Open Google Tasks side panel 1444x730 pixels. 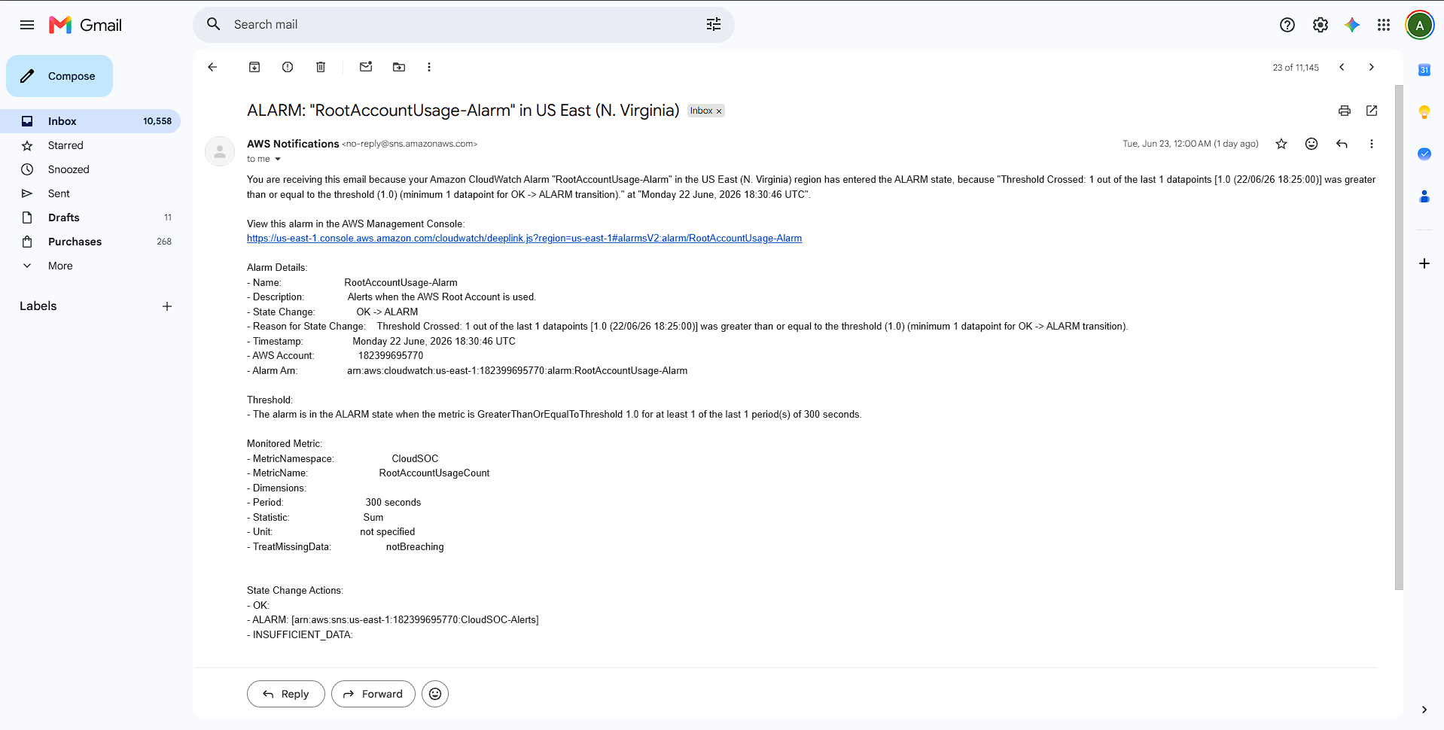click(1424, 154)
